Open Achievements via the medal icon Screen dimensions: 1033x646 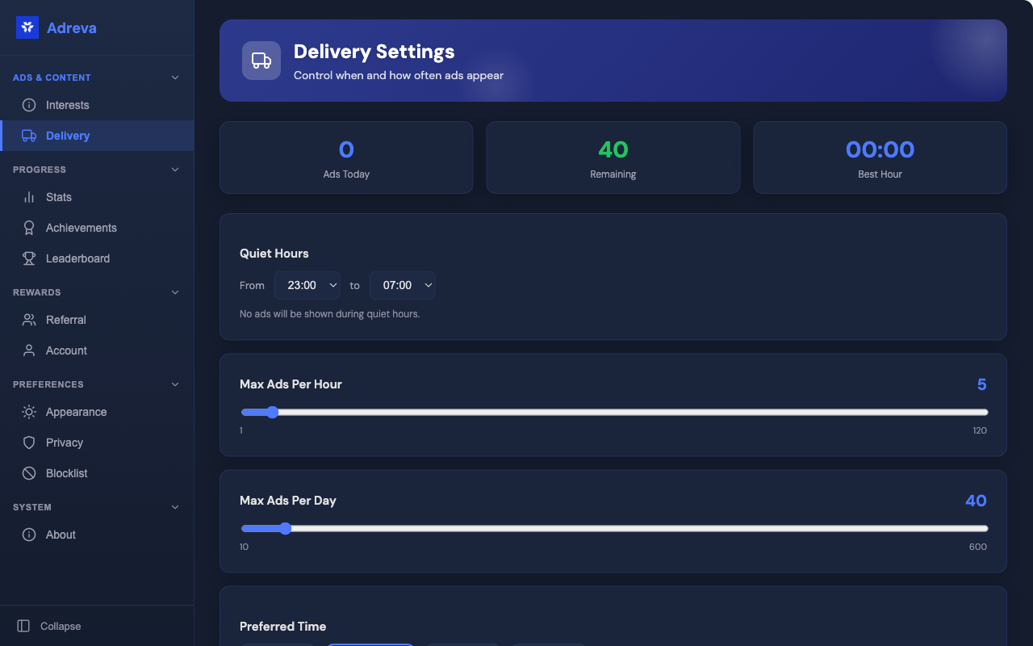click(x=29, y=228)
